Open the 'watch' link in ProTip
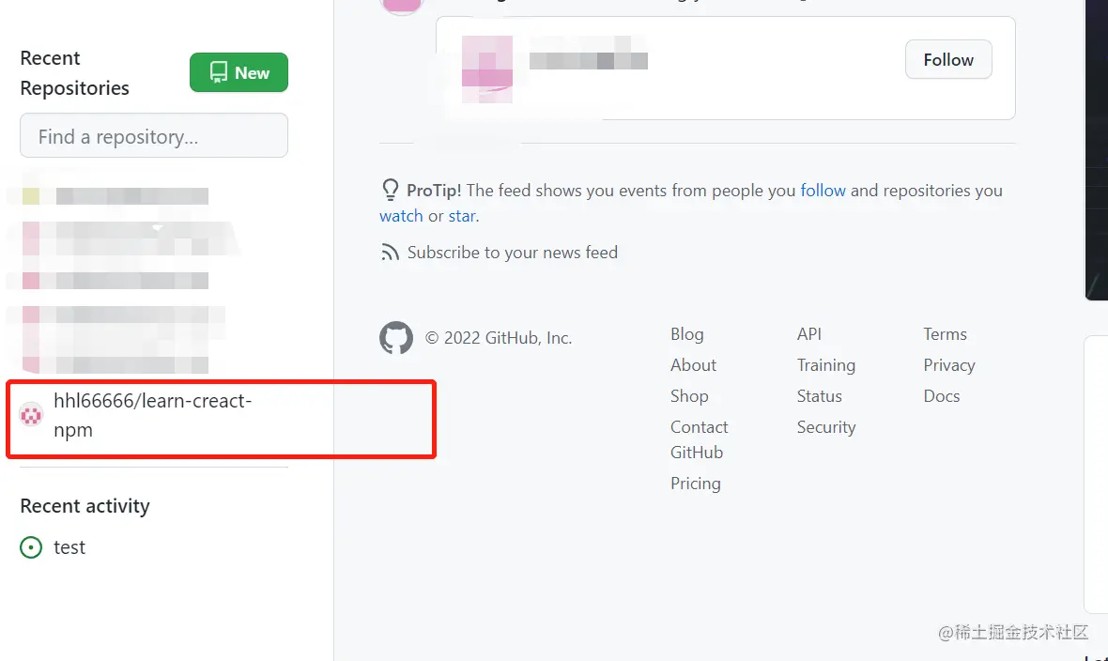The height and width of the screenshot is (661, 1108). [x=401, y=216]
